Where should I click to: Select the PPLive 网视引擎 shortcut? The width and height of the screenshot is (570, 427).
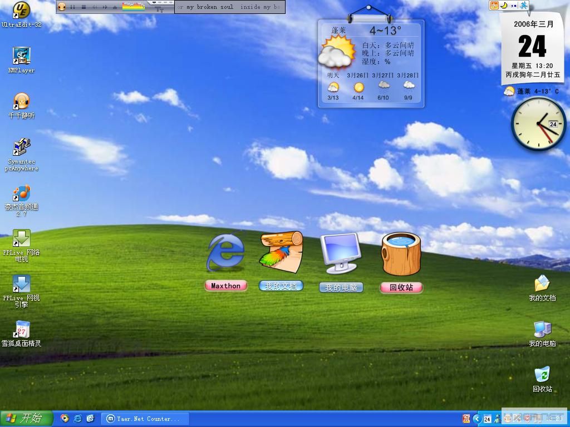point(22,291)
